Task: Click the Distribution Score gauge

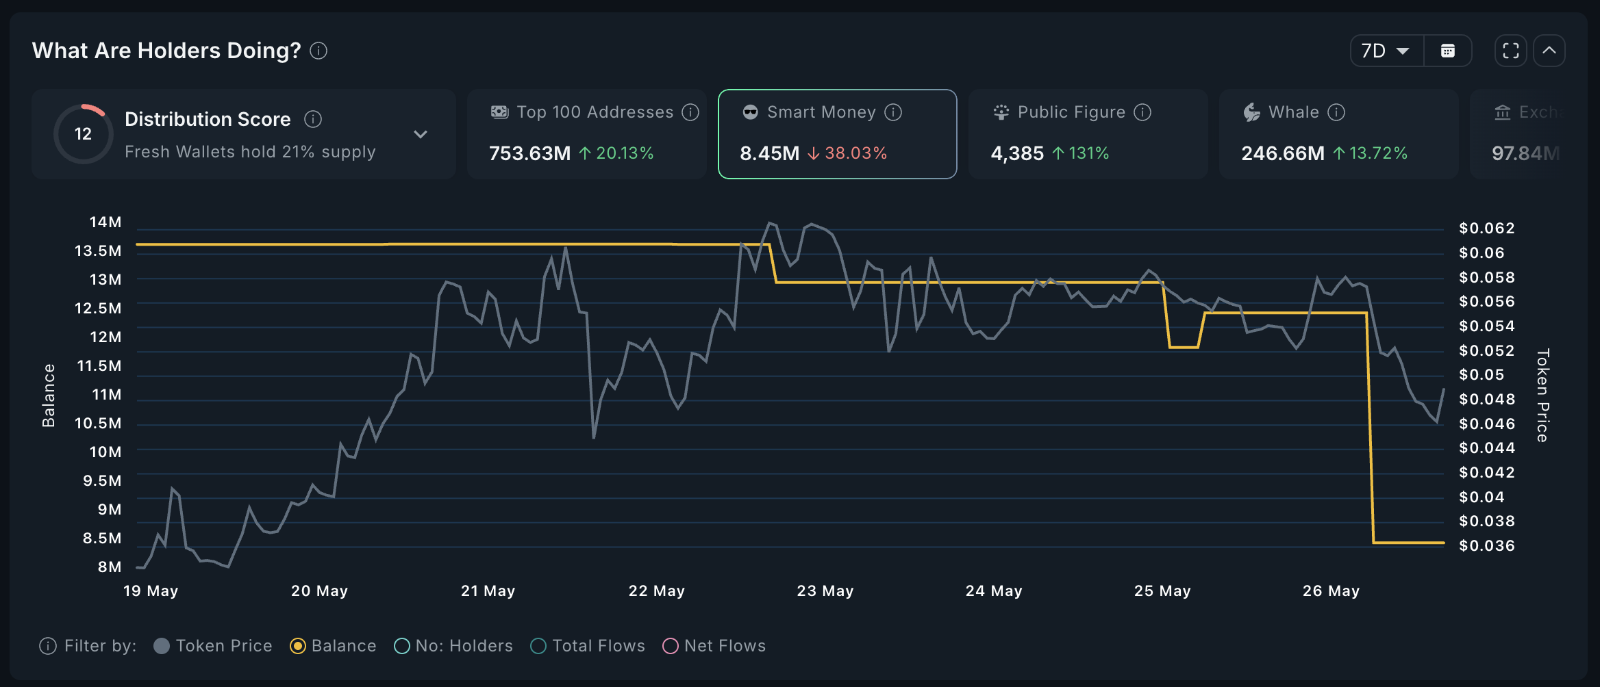Action: click(83, 133)
